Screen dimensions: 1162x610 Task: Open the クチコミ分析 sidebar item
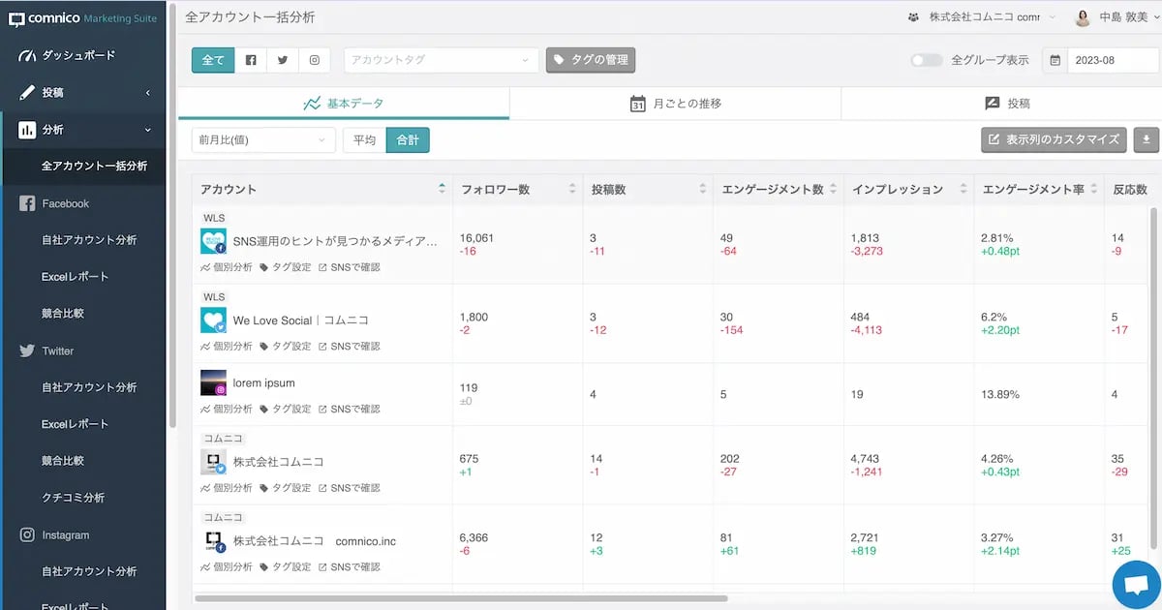[73, 498]
